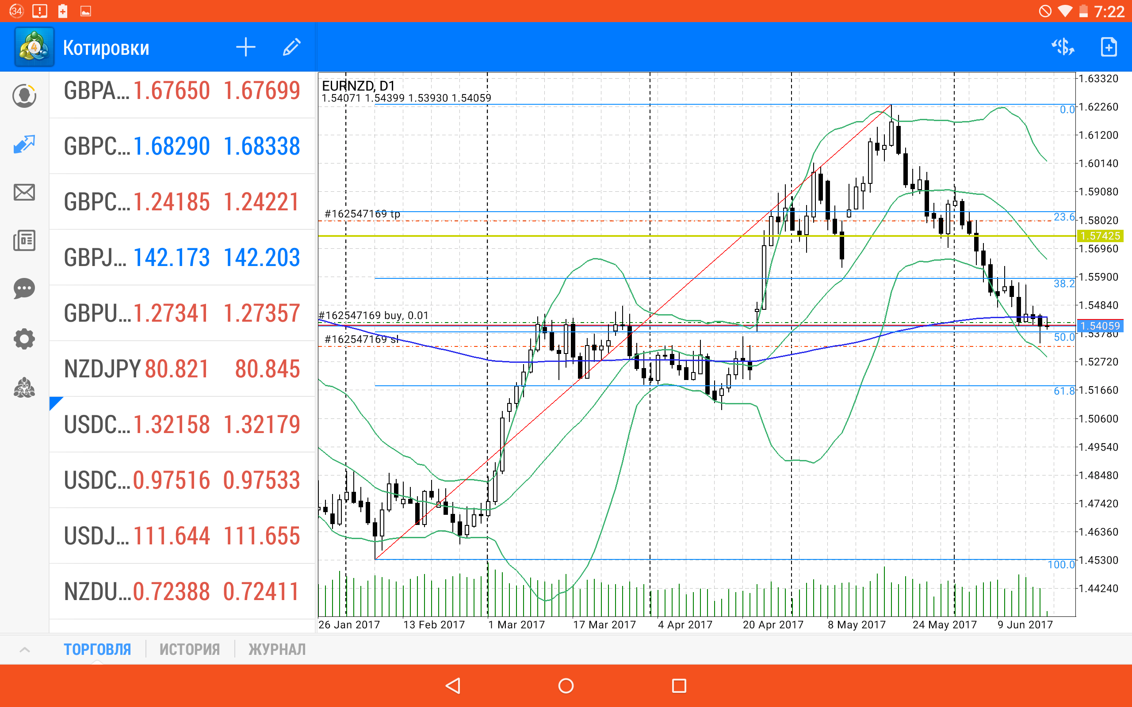Viewport: 1132px width, 707px height.
Task: Select the quotes arrows icon in sidebar
Action: click(24, 144)
